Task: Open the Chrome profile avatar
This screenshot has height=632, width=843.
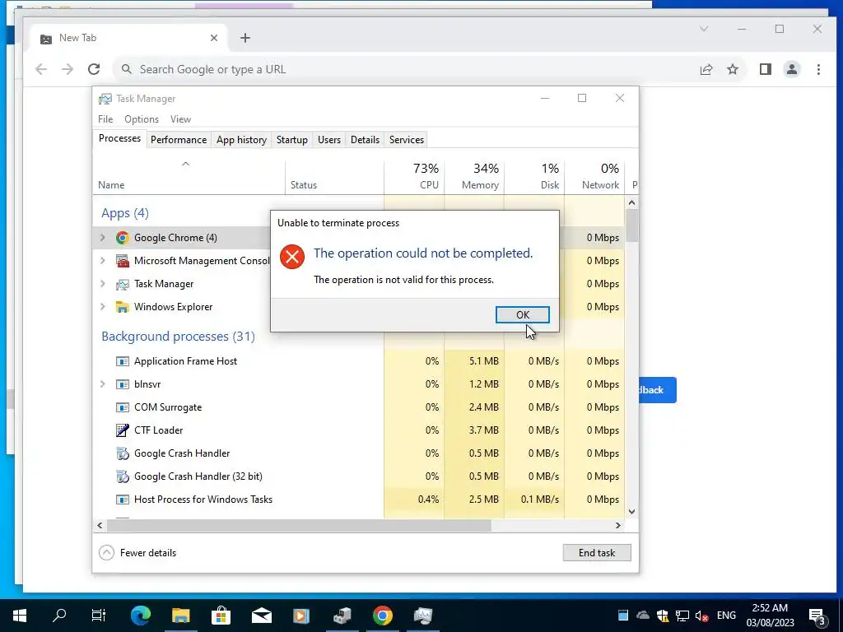Action: [792, 69]
